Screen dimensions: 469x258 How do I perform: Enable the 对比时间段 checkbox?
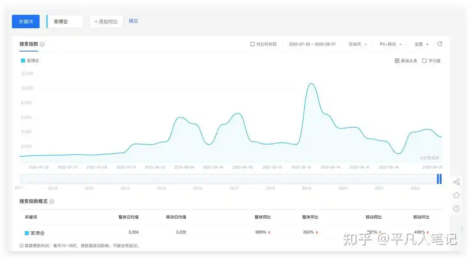pyautogui.click(x=253, y=44)
